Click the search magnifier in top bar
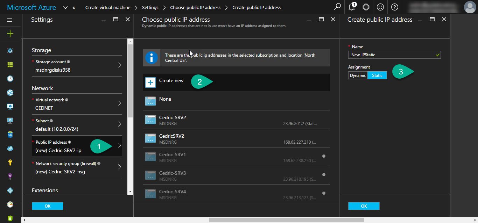Screen dimensions: 478x223 coord(337,7)
